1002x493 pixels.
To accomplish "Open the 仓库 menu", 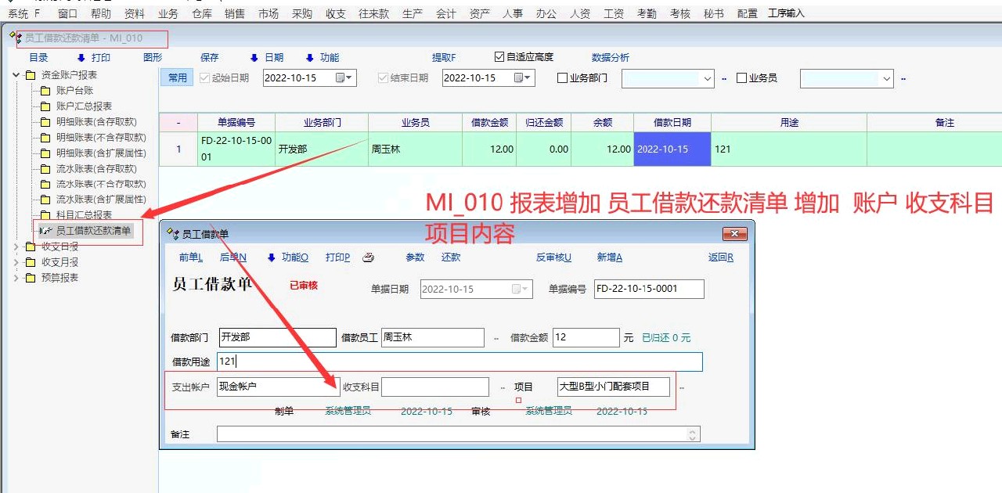I will click(202, 13).
